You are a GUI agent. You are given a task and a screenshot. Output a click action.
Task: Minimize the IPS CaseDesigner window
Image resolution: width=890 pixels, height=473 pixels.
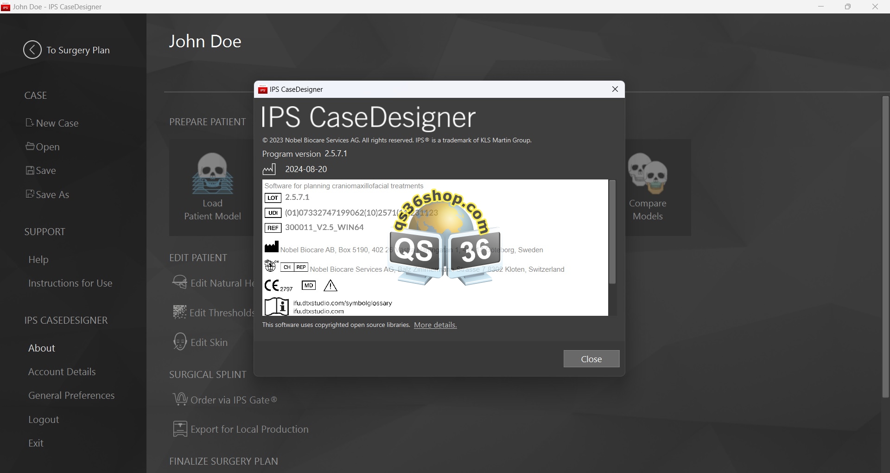tap(821, 6)
